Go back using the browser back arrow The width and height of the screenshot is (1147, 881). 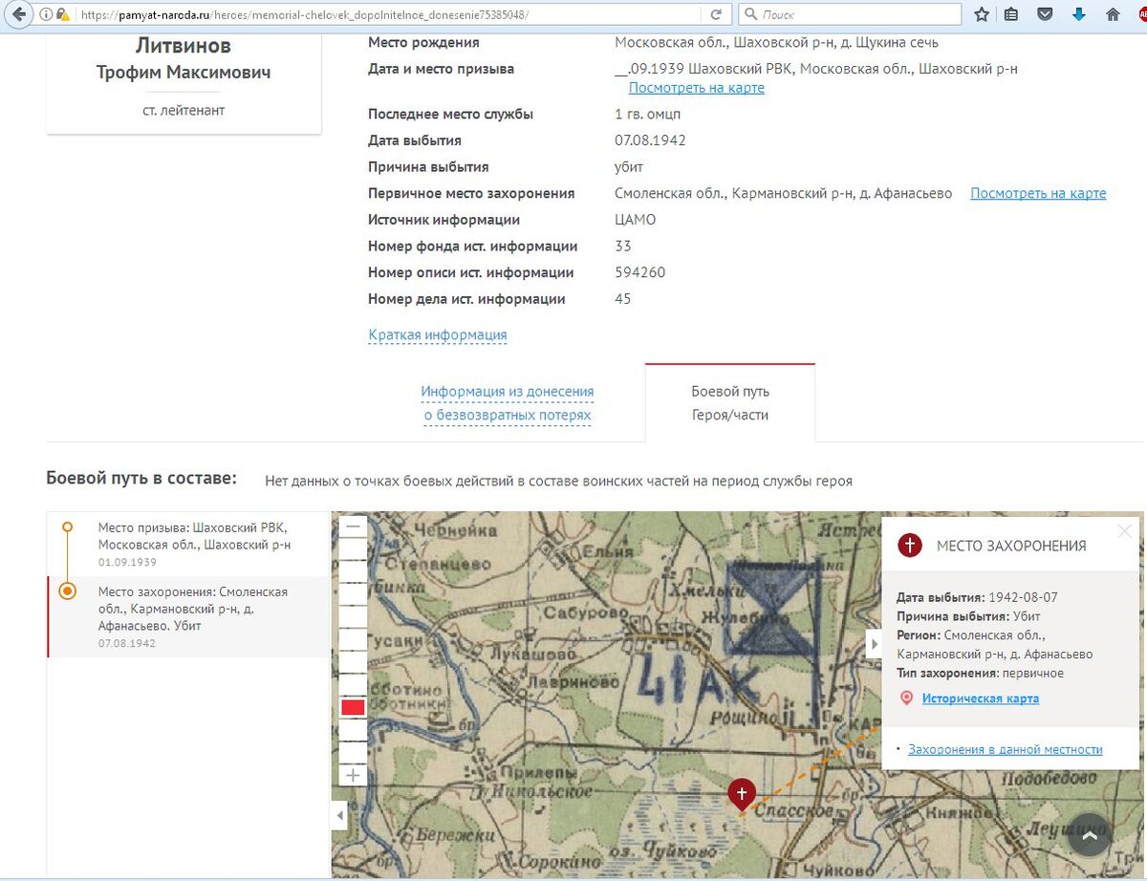pyautogui.click(x=18, y=14)
